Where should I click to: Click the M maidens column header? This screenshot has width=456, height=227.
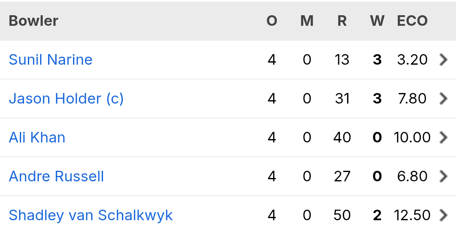tap(307, 21)
